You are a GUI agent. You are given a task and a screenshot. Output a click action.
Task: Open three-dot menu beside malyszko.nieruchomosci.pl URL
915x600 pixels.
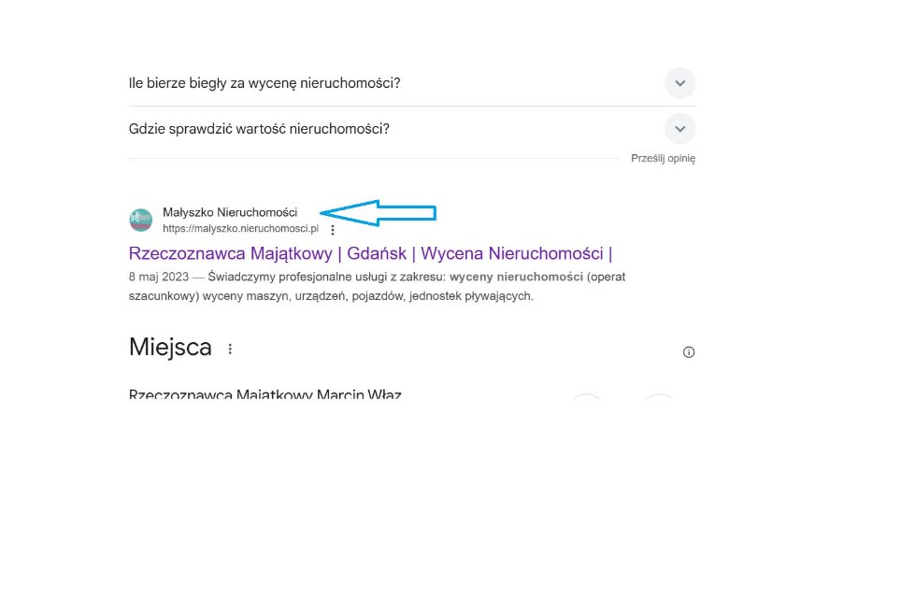tap(333, 229)
